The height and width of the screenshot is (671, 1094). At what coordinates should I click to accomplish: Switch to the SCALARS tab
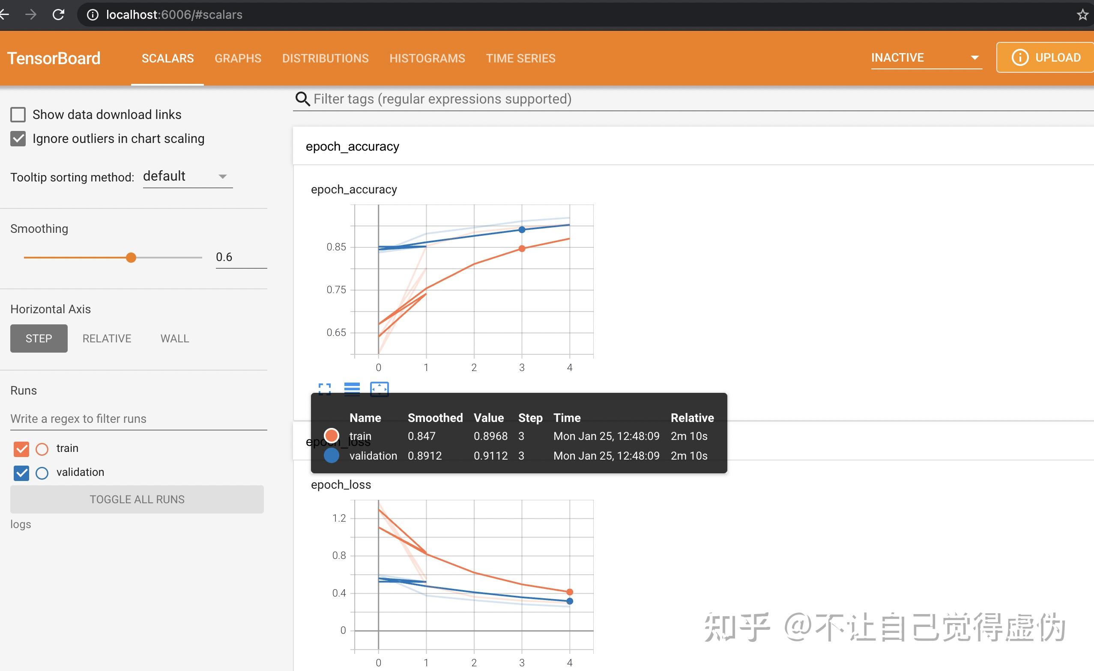click(167, 58)
